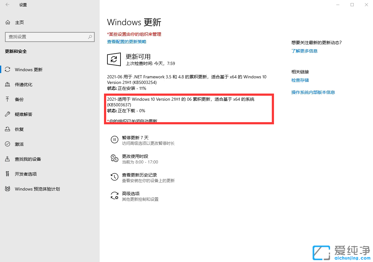Screen dimensions: 373x262
Task: Select the 传递优化 icon in sidebar
Action: (x=7, y=84)
